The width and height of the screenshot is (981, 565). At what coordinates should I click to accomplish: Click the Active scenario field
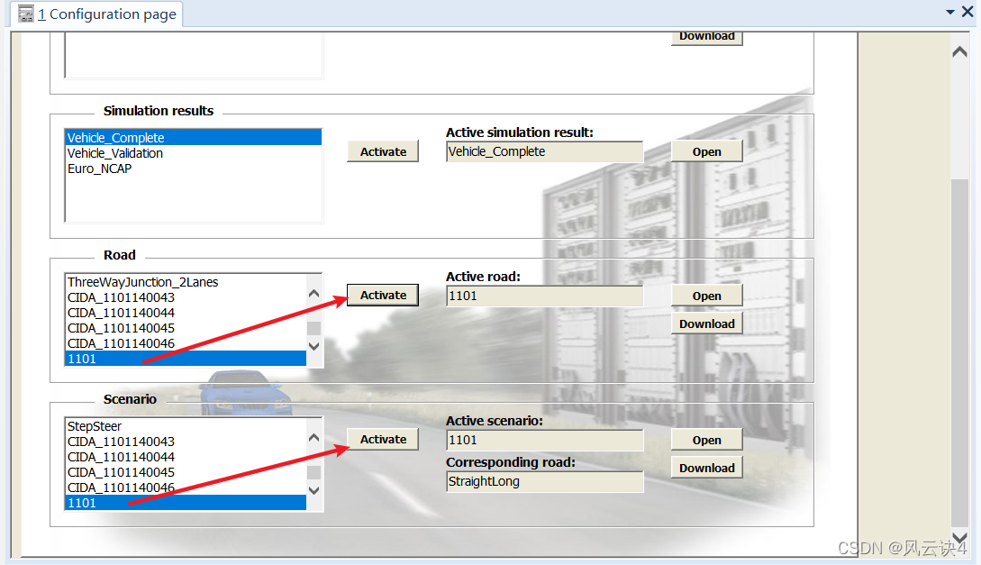tap(544, 440)
